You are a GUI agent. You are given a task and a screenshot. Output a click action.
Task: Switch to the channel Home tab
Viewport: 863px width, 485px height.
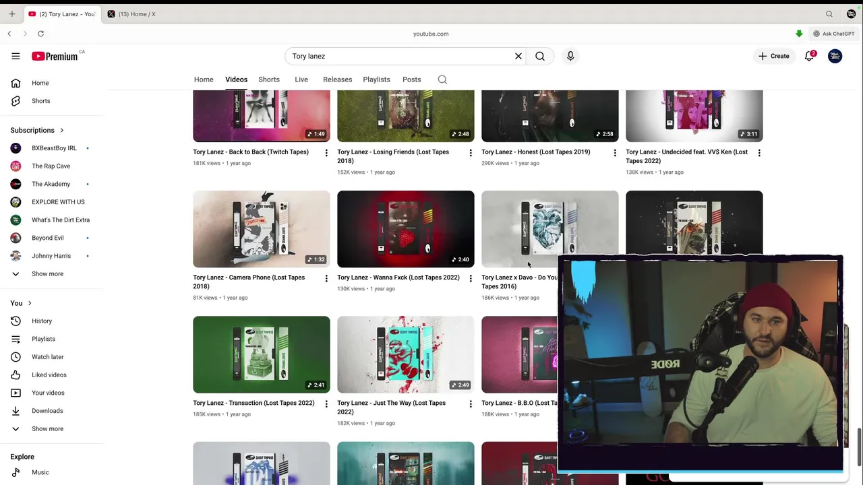pos(204,79)
